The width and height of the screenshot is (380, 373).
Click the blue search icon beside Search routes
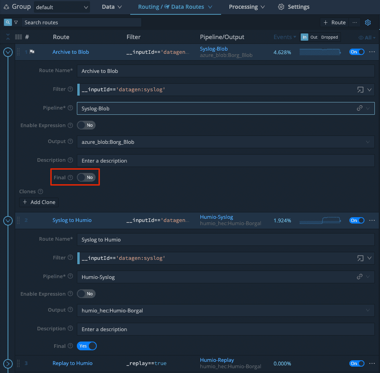[x=8, y=22]
